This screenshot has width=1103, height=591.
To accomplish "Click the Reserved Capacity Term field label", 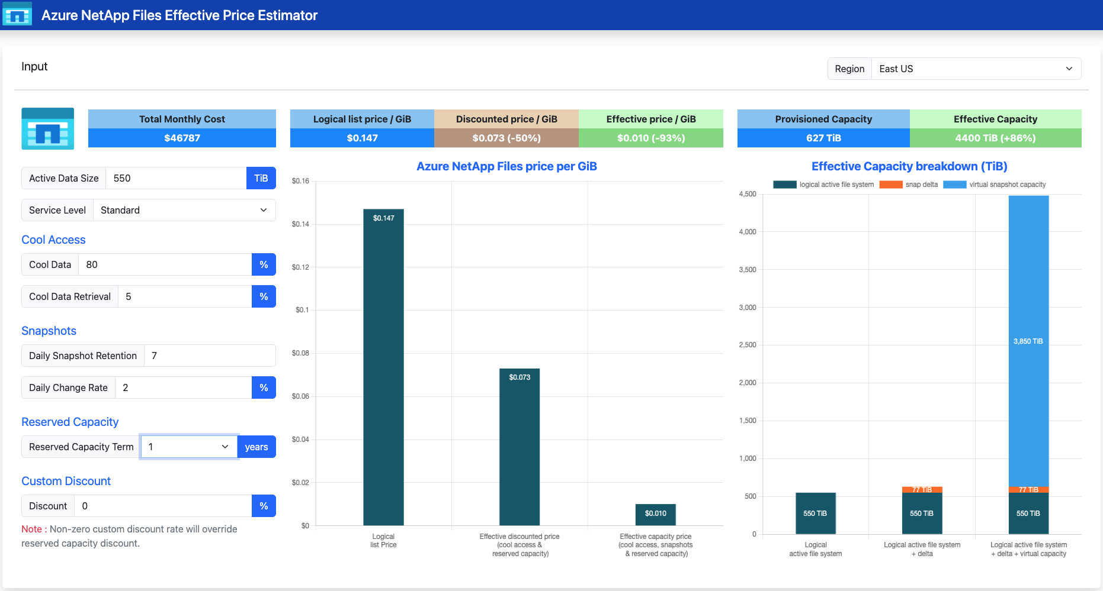I will (81, 447).
